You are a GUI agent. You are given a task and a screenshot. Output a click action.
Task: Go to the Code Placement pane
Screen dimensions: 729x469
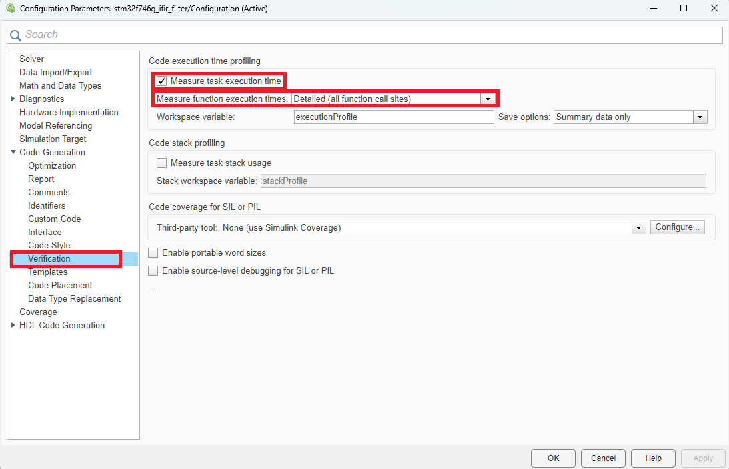pos(60,286)
